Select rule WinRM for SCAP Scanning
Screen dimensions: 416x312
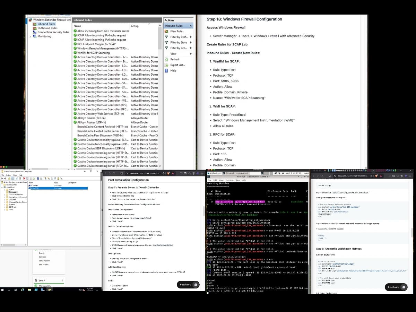(x=94, y=53)
